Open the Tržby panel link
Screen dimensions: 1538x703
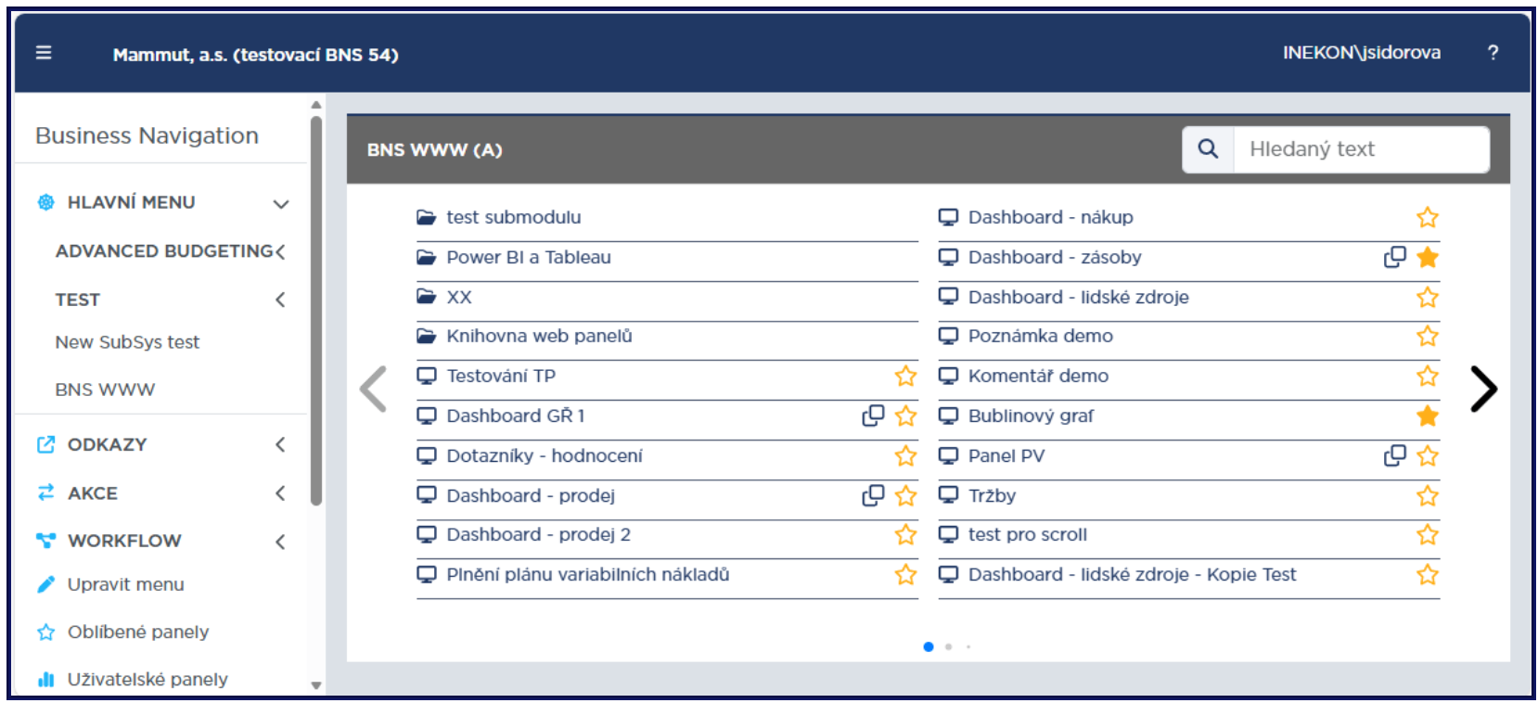tap(992, 495)
